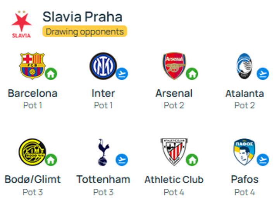Select the Athletic Club name text
Screen dimensions: 279x219
click(174, 180)
